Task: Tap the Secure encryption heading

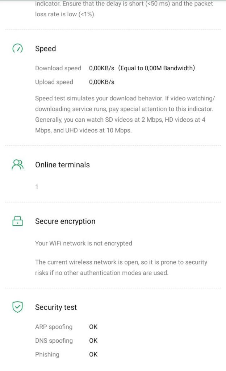Action: click(65, 221)
